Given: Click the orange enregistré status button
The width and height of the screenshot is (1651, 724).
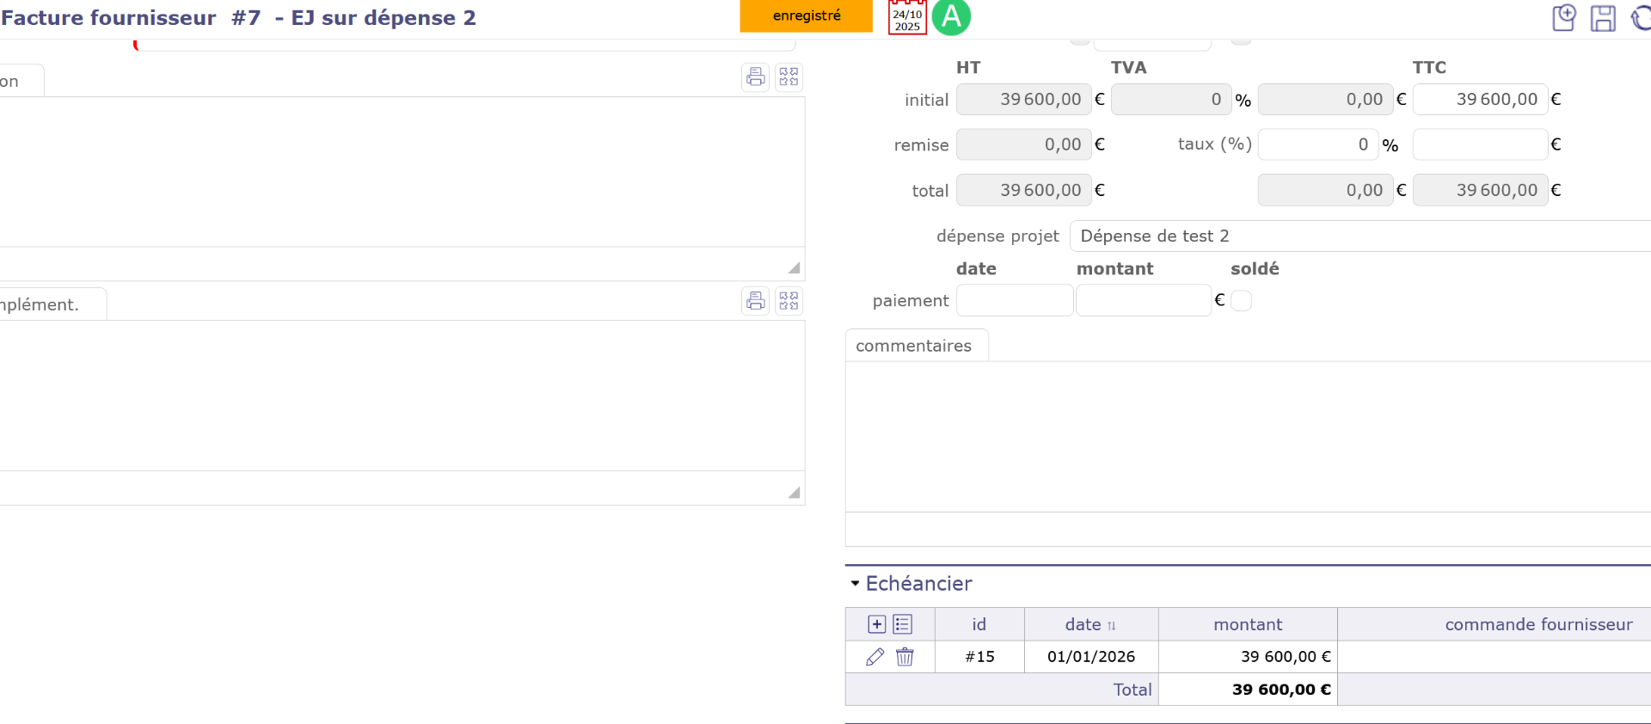Looking at the screenshot, I should [806, 16].
